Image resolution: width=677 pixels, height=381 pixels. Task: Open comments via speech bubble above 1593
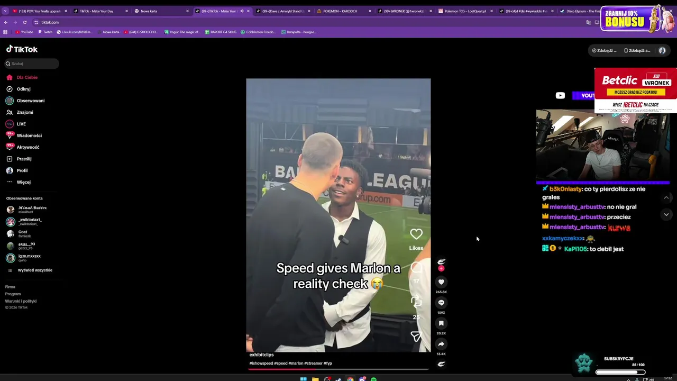[441, 303]
